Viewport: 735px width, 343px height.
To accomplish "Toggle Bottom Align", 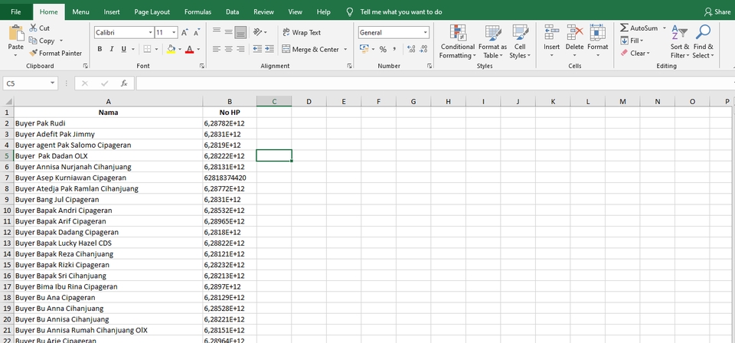I will click(241, 32).
